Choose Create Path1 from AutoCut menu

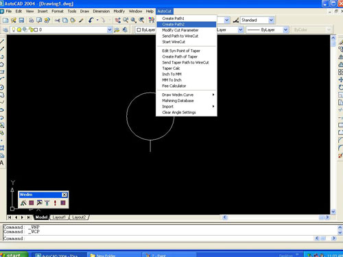(187, 19)
